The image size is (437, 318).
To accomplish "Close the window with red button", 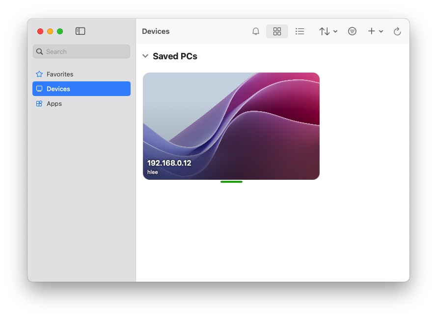I will click(x=40, y=31).
